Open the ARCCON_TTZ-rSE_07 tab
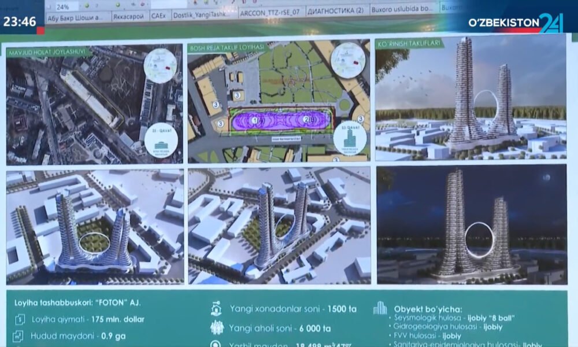 point(268,17)
